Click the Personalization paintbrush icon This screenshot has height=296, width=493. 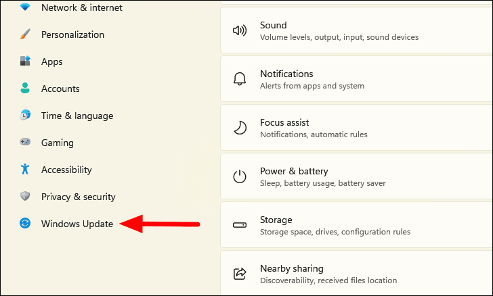point(25,34)
